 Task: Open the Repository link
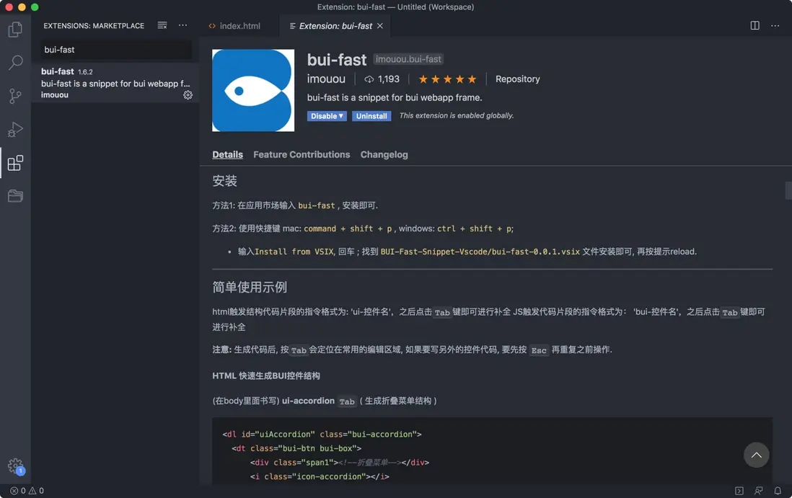tap(517, 79)
